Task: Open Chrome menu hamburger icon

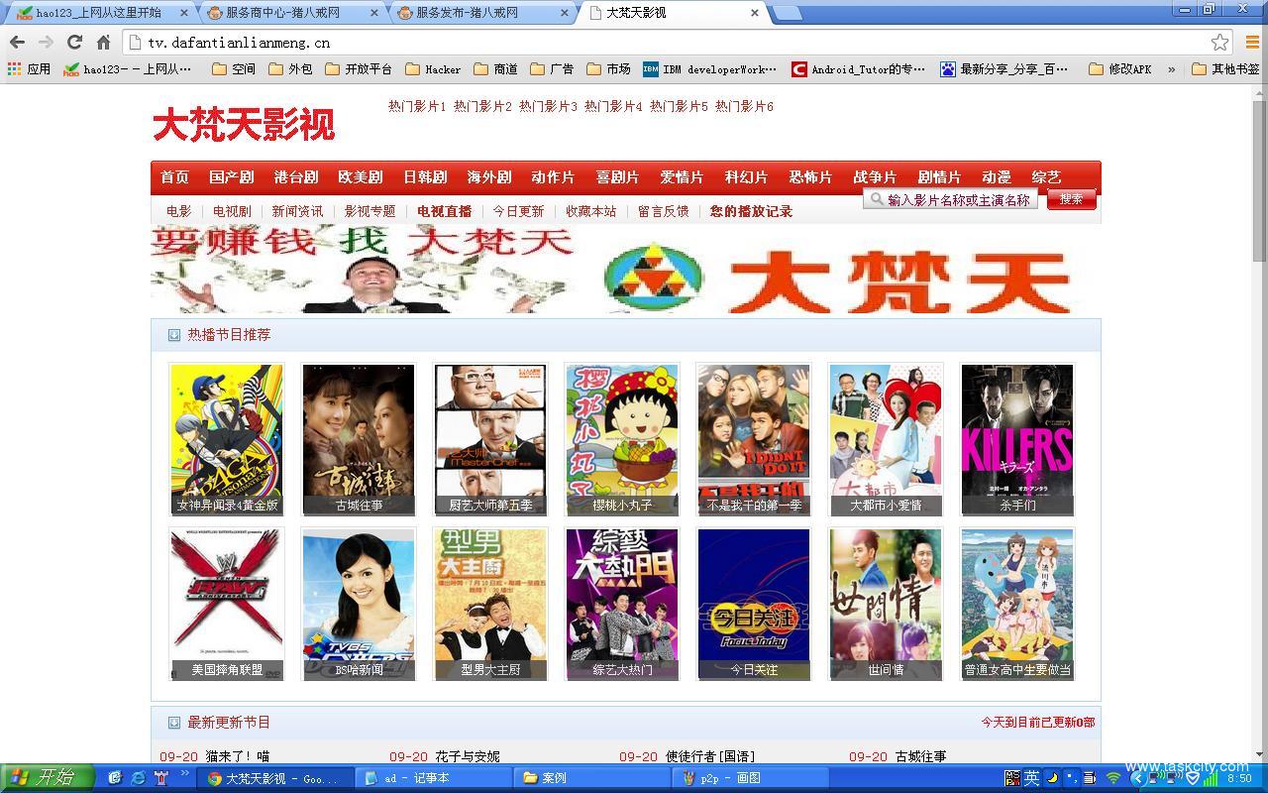Action: 1251,42
